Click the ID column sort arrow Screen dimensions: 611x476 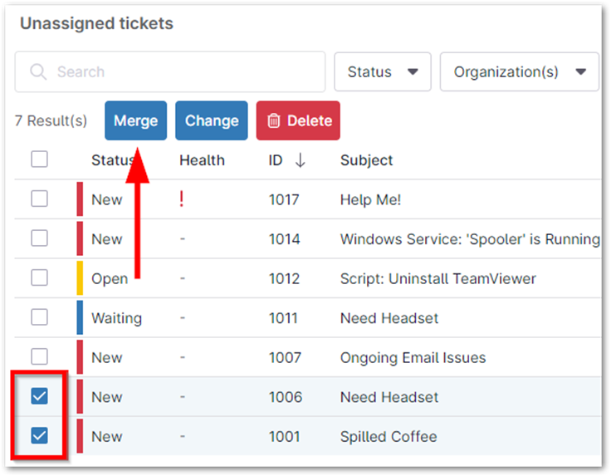click(x=300, y=160)
